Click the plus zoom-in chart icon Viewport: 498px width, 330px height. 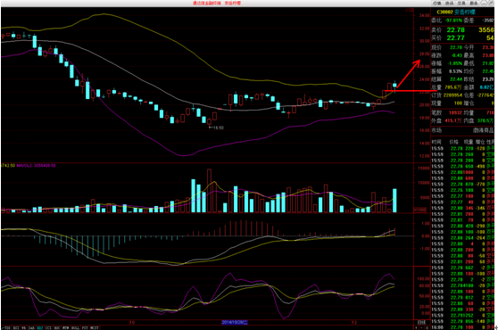coord(416,327)
